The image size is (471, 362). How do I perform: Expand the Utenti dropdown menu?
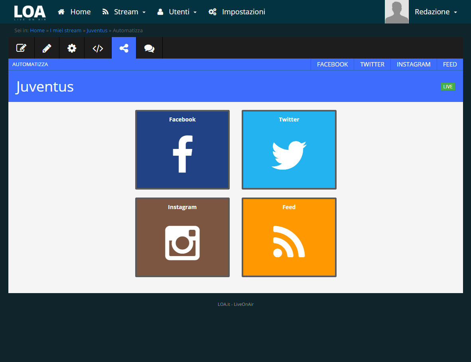pos(177,12)
